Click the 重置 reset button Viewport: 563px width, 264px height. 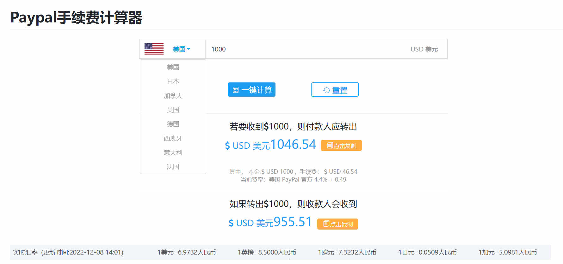coord(335,90)
